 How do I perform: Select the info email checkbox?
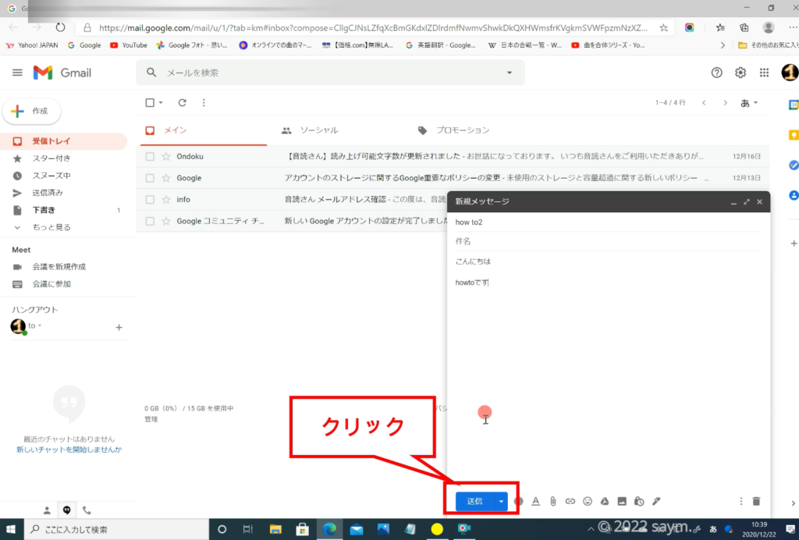tap(150, 200)
